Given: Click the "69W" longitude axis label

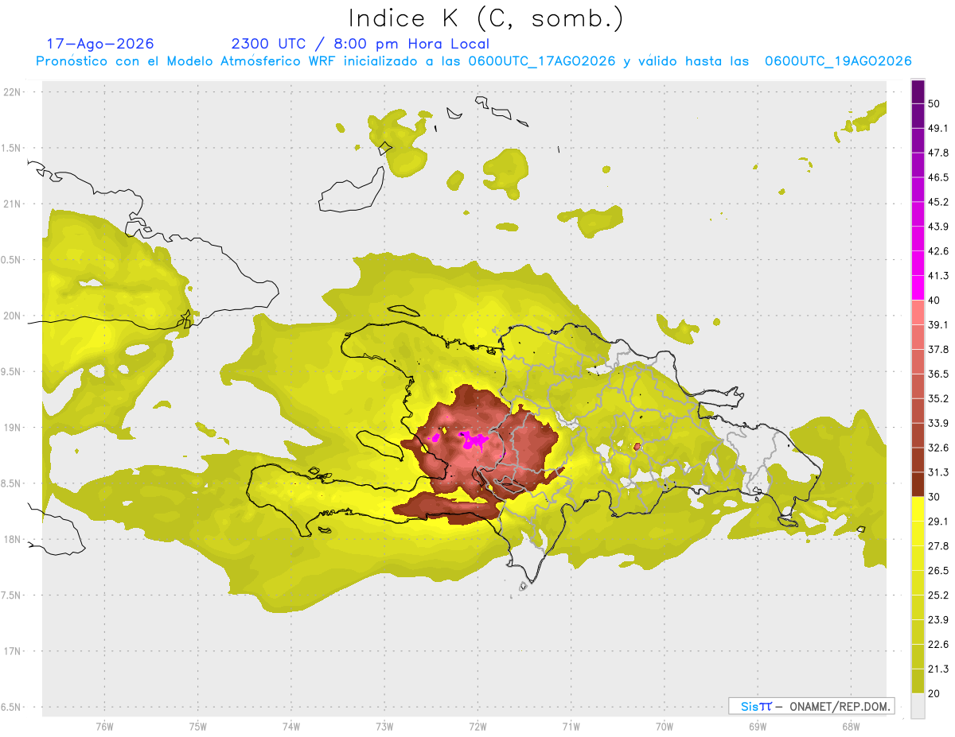Looking at the screenshot, I should [757, 727].
